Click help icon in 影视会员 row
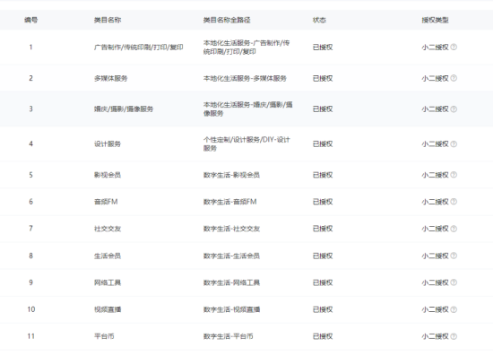The image size is (493, 356). point(454,175)
